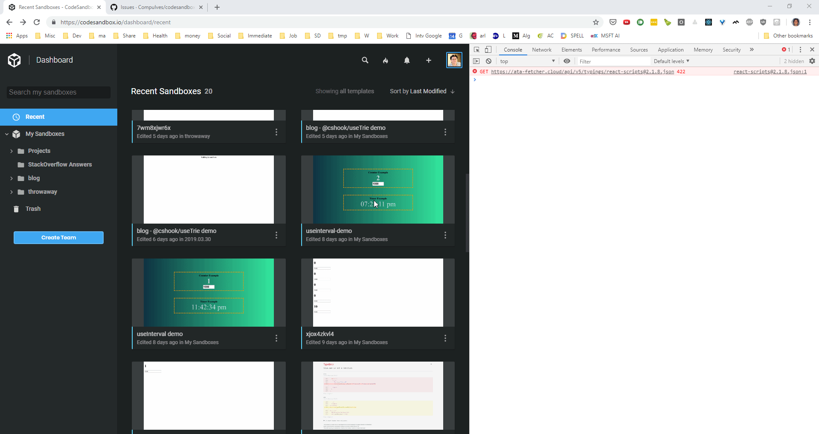819x434 pixels.
Task: Expand the throwaway folder in sidebar
Action: click(12, 192)
